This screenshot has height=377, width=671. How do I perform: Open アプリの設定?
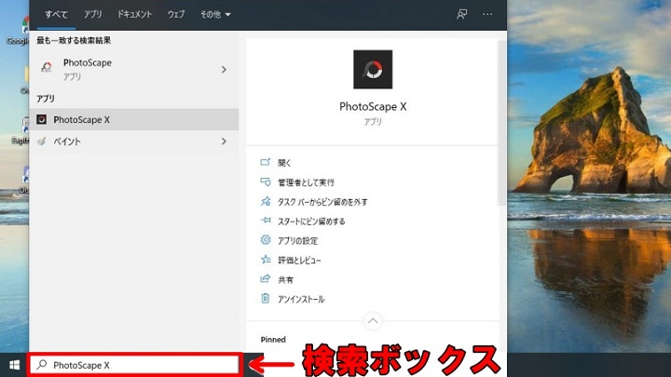[x=297, y=241]
